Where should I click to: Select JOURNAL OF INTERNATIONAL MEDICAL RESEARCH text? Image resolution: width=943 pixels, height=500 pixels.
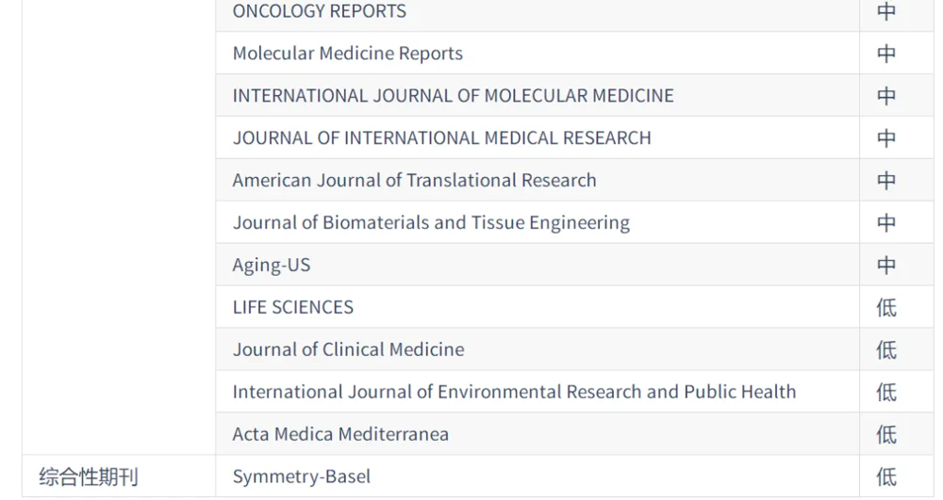coord(441,138)
